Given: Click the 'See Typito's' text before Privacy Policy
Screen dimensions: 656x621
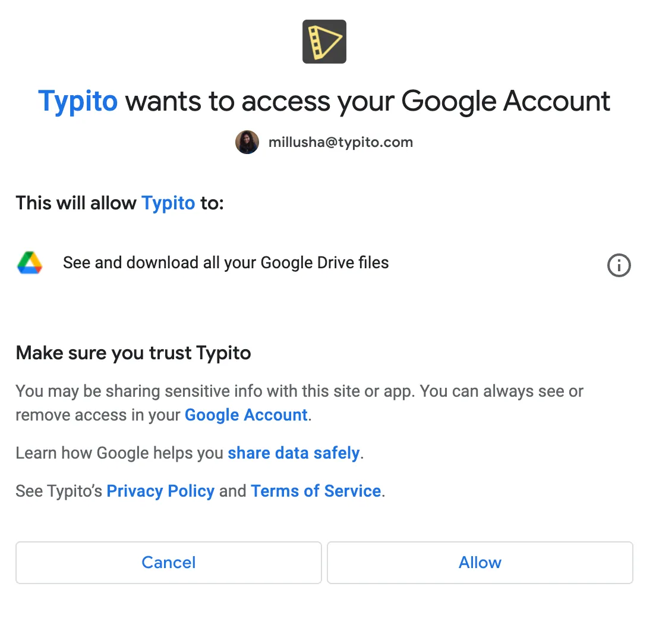Looking at the screenshot, I should 59,491.
